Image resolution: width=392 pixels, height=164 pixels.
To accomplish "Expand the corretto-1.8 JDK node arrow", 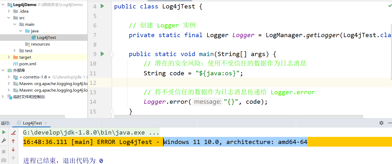I will (9, 77).
